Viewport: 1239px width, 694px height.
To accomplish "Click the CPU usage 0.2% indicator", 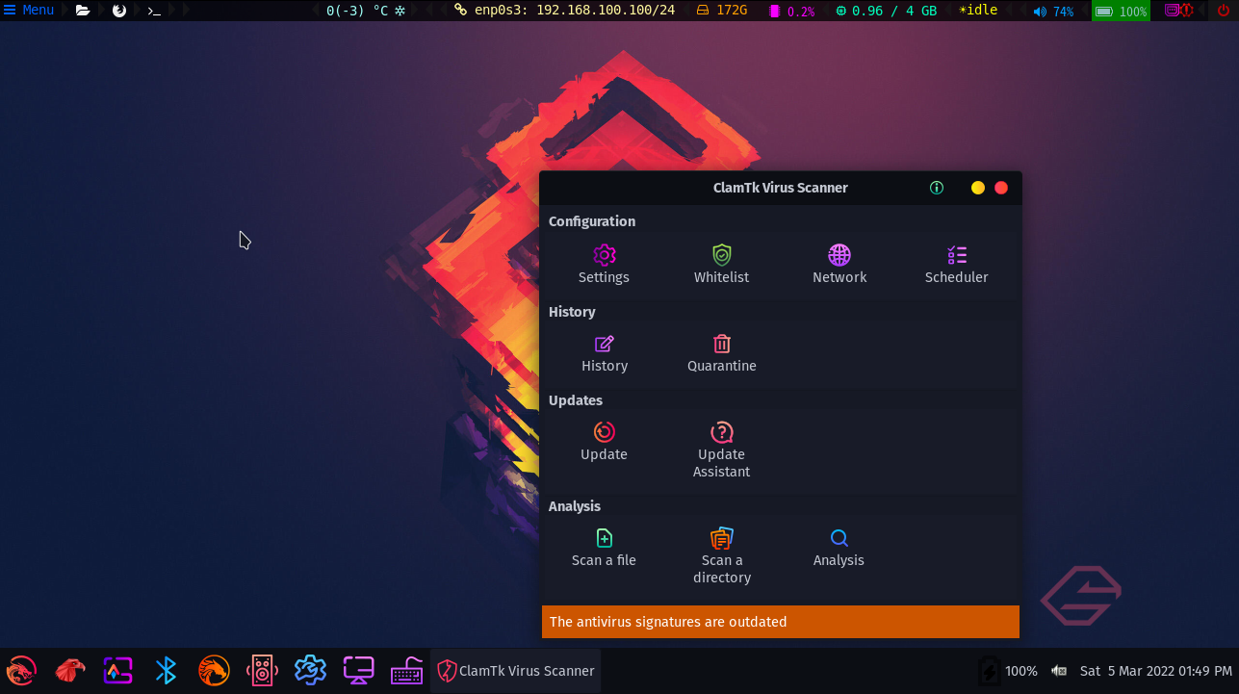I will coord(791,12).
